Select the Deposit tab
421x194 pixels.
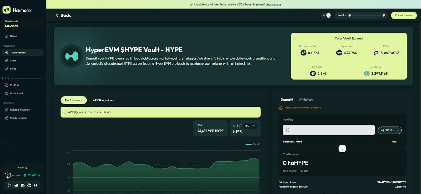(287, 100)
